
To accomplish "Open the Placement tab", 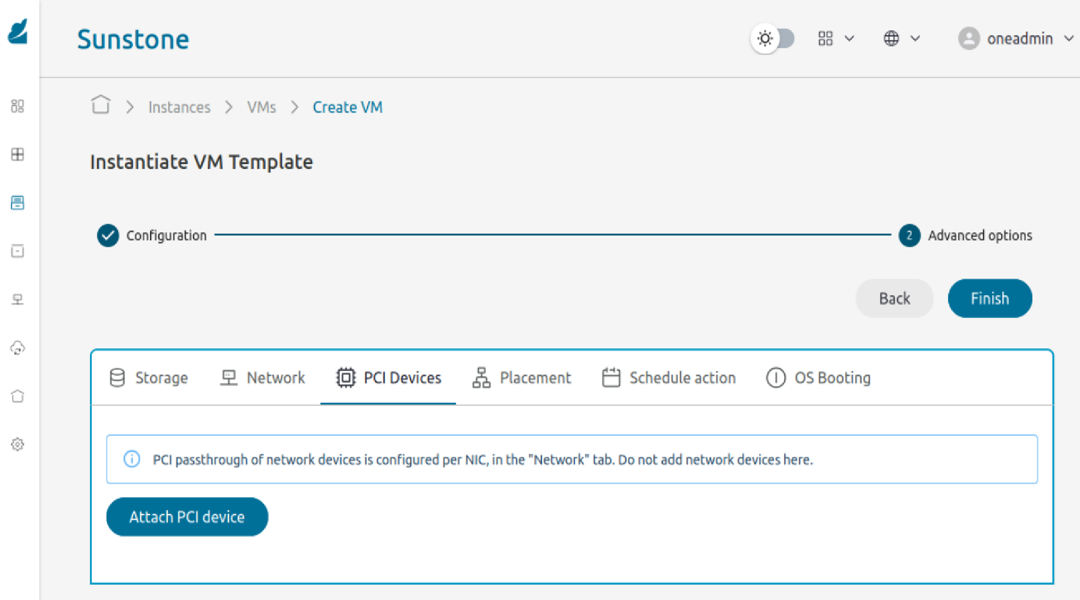I will pyautogui.click(x=522, y=378).
